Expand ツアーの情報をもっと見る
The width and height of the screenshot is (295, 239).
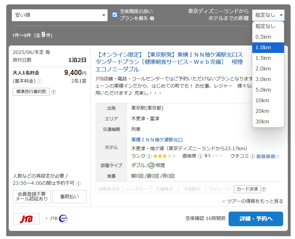coord(252,201)
